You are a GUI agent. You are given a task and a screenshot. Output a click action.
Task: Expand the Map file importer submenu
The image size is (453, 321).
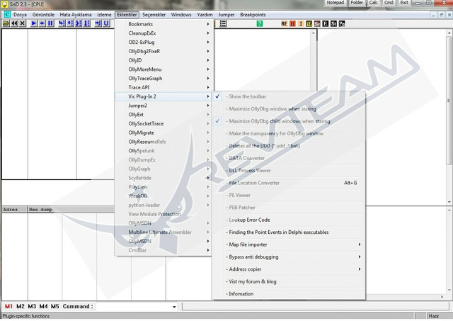click(289, 244)
